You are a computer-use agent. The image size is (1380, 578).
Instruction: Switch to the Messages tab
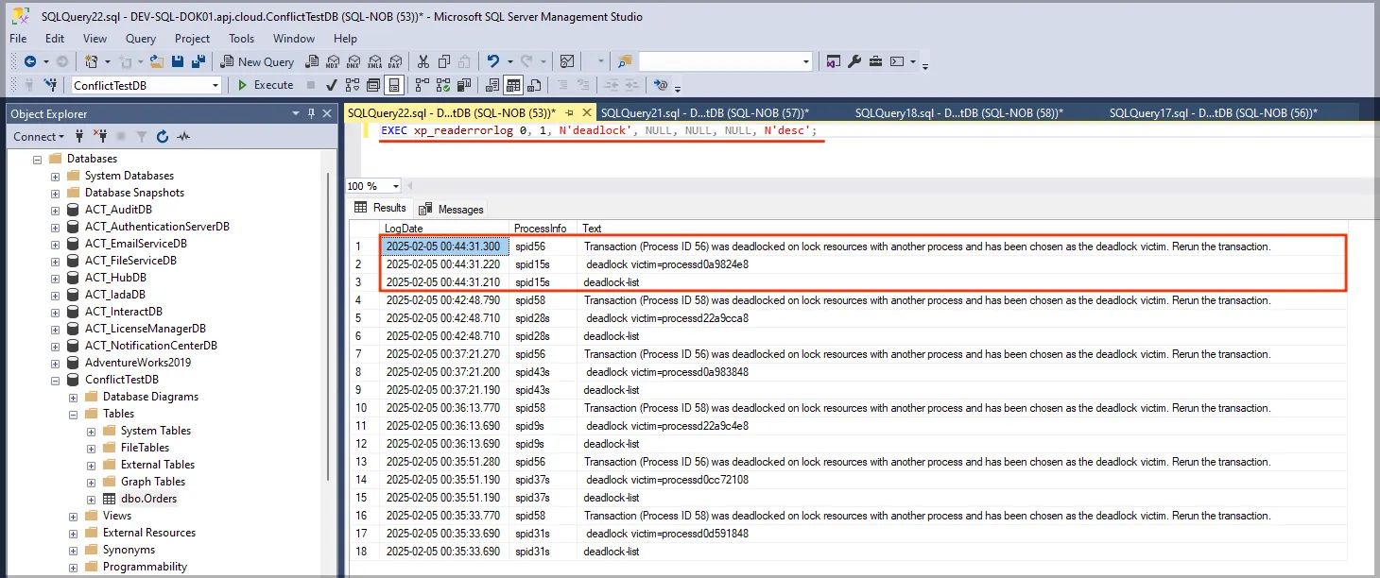pyautogui.click(x=452, y=209)
